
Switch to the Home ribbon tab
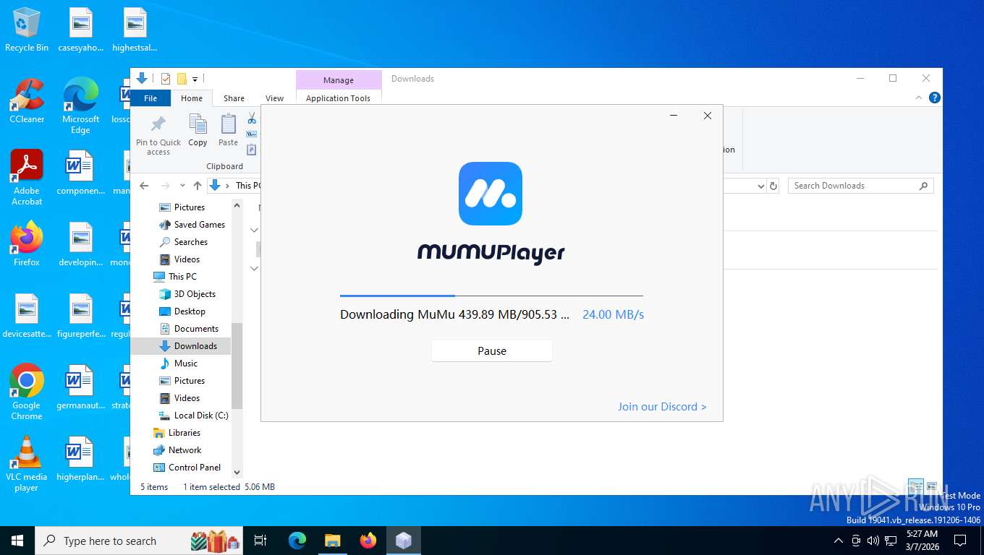point(192,98)
